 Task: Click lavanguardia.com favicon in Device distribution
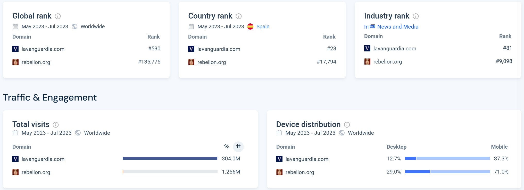click(x=279, y=159)
